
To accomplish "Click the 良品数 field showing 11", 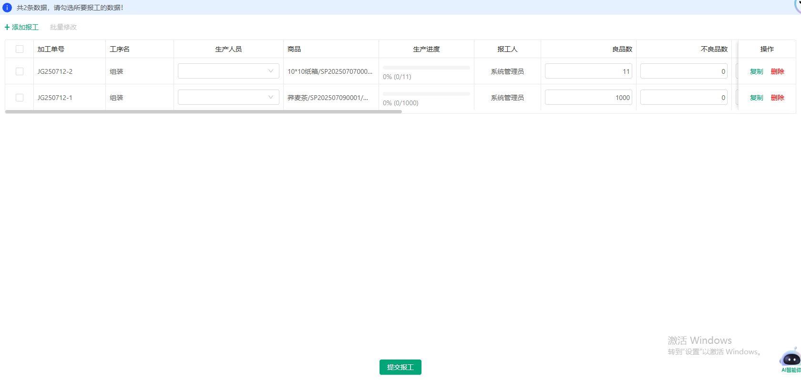I will (x=588, y=71).
